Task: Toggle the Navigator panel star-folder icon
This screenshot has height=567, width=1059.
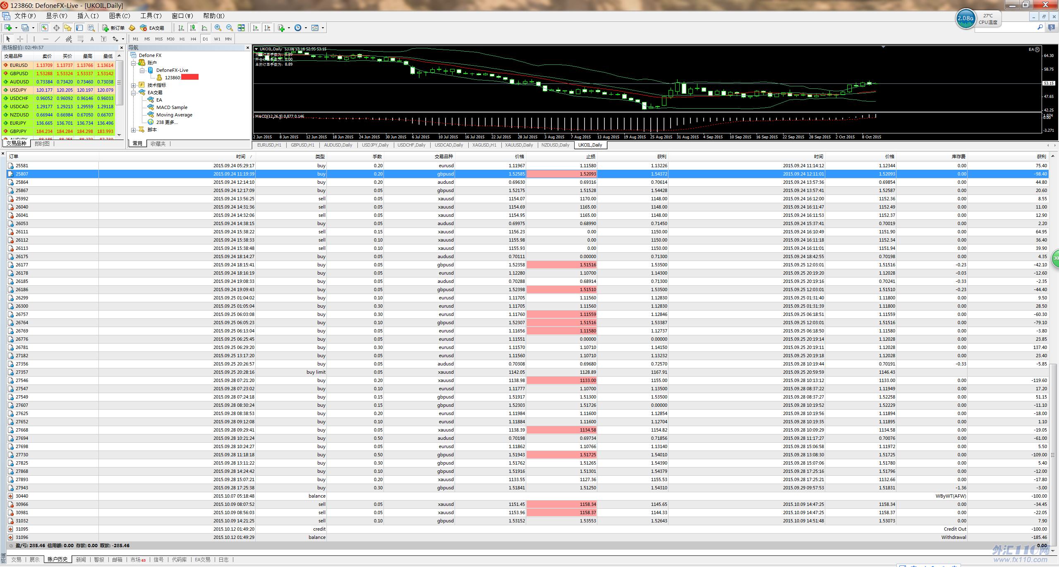Action: coord(68,28)
